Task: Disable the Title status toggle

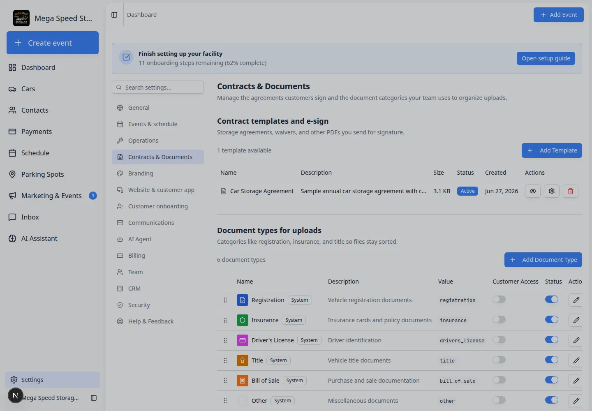Action: click(x=552, y=360)
